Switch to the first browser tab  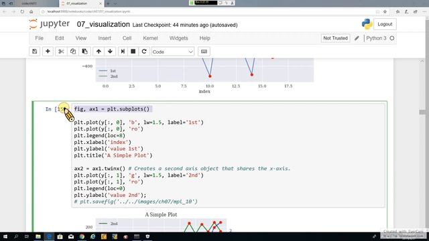click(29, 3)
